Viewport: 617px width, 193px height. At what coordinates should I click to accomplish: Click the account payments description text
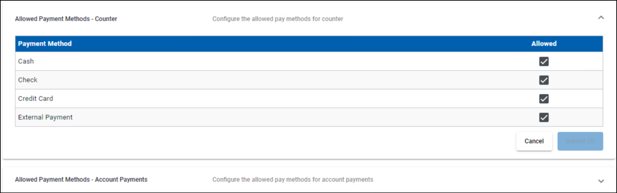point(293,180)
